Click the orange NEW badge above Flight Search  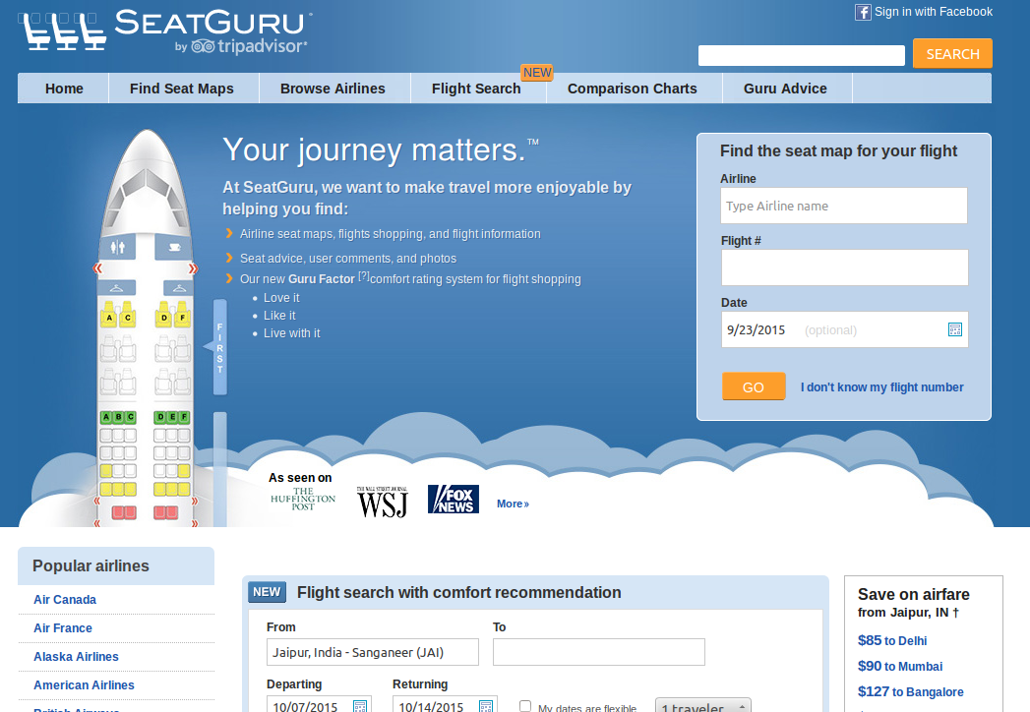point(537,72)
